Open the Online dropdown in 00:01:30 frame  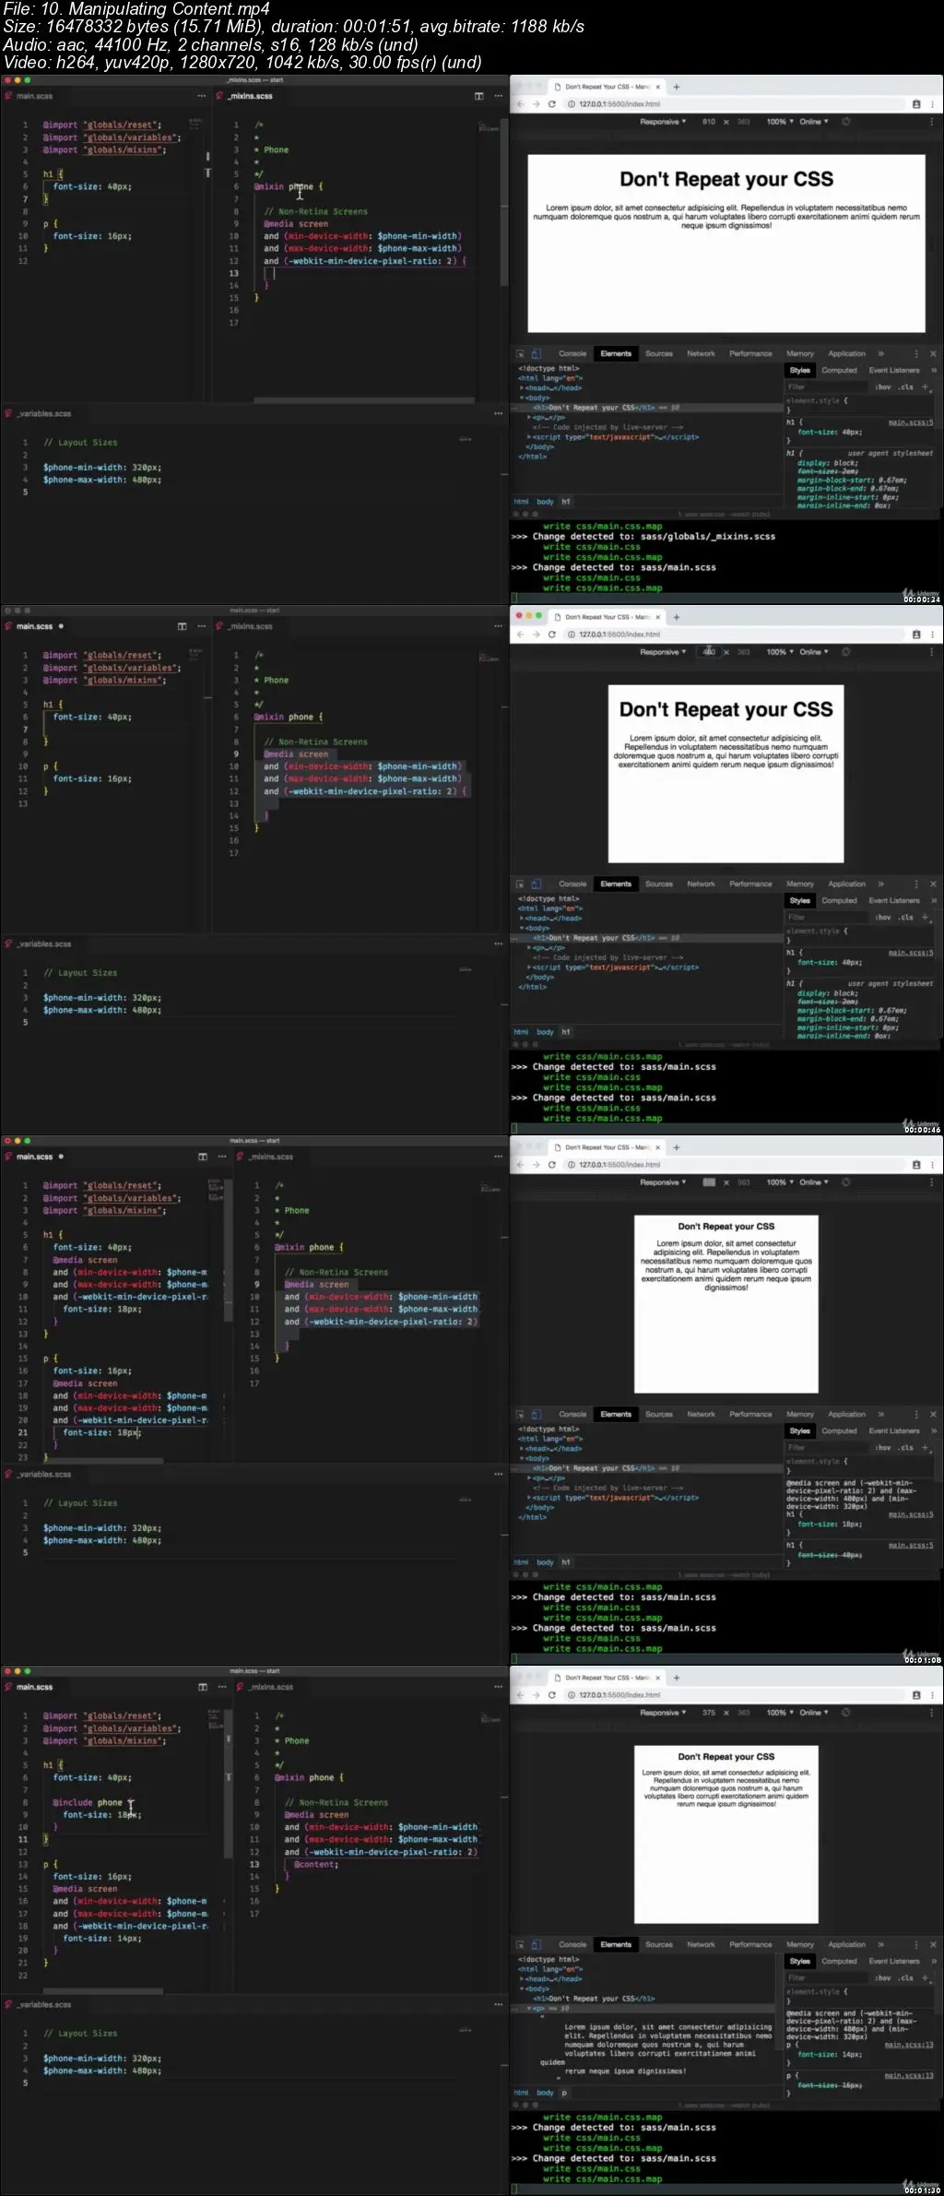coord(814,1713)
